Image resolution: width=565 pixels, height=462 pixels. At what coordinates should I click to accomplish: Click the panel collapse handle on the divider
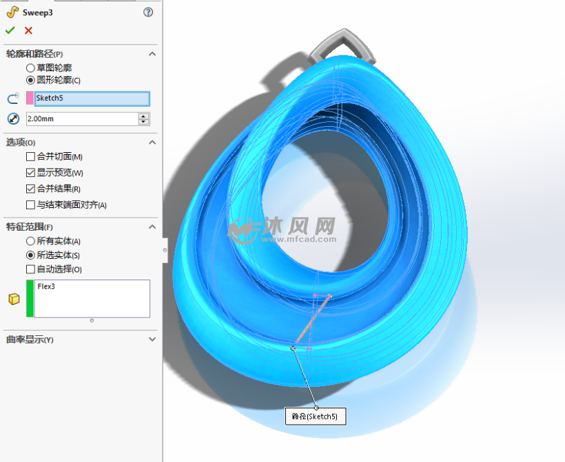(165, 250)
